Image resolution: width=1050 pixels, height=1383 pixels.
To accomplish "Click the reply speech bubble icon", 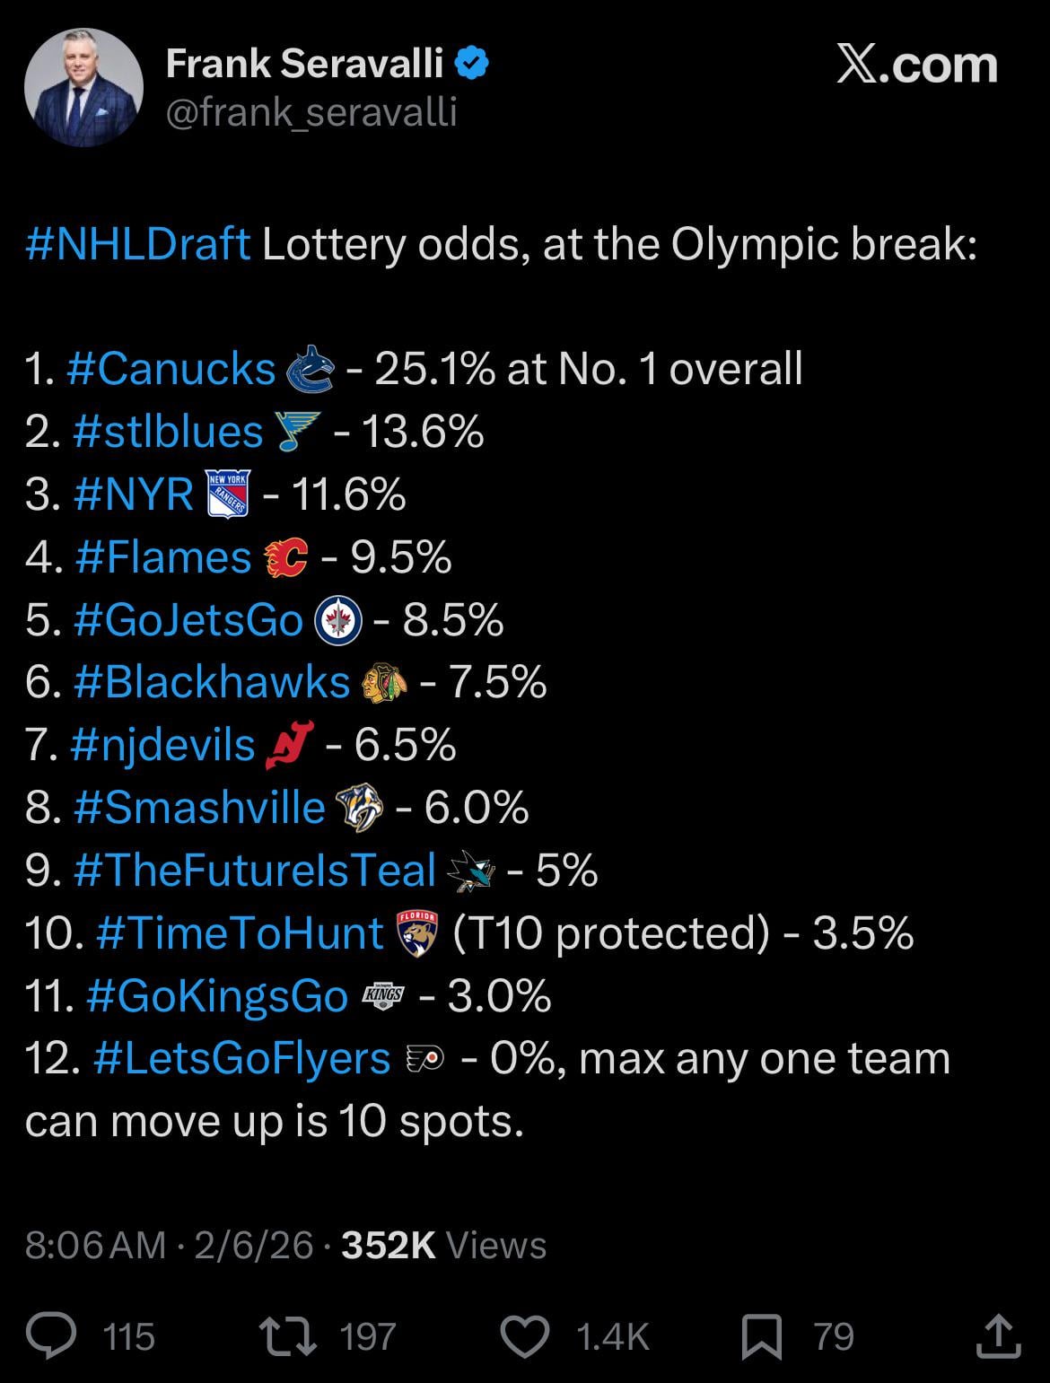I will pyautogui.click(x=50, y=1335).
